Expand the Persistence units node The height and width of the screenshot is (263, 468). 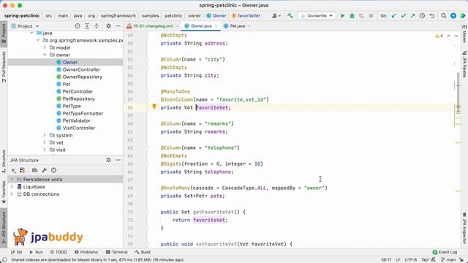12,179
